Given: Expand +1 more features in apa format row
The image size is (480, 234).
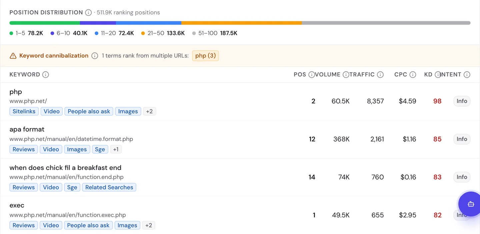Looking at the screenshot, I should pyautogui.click(x=116, y=149).
